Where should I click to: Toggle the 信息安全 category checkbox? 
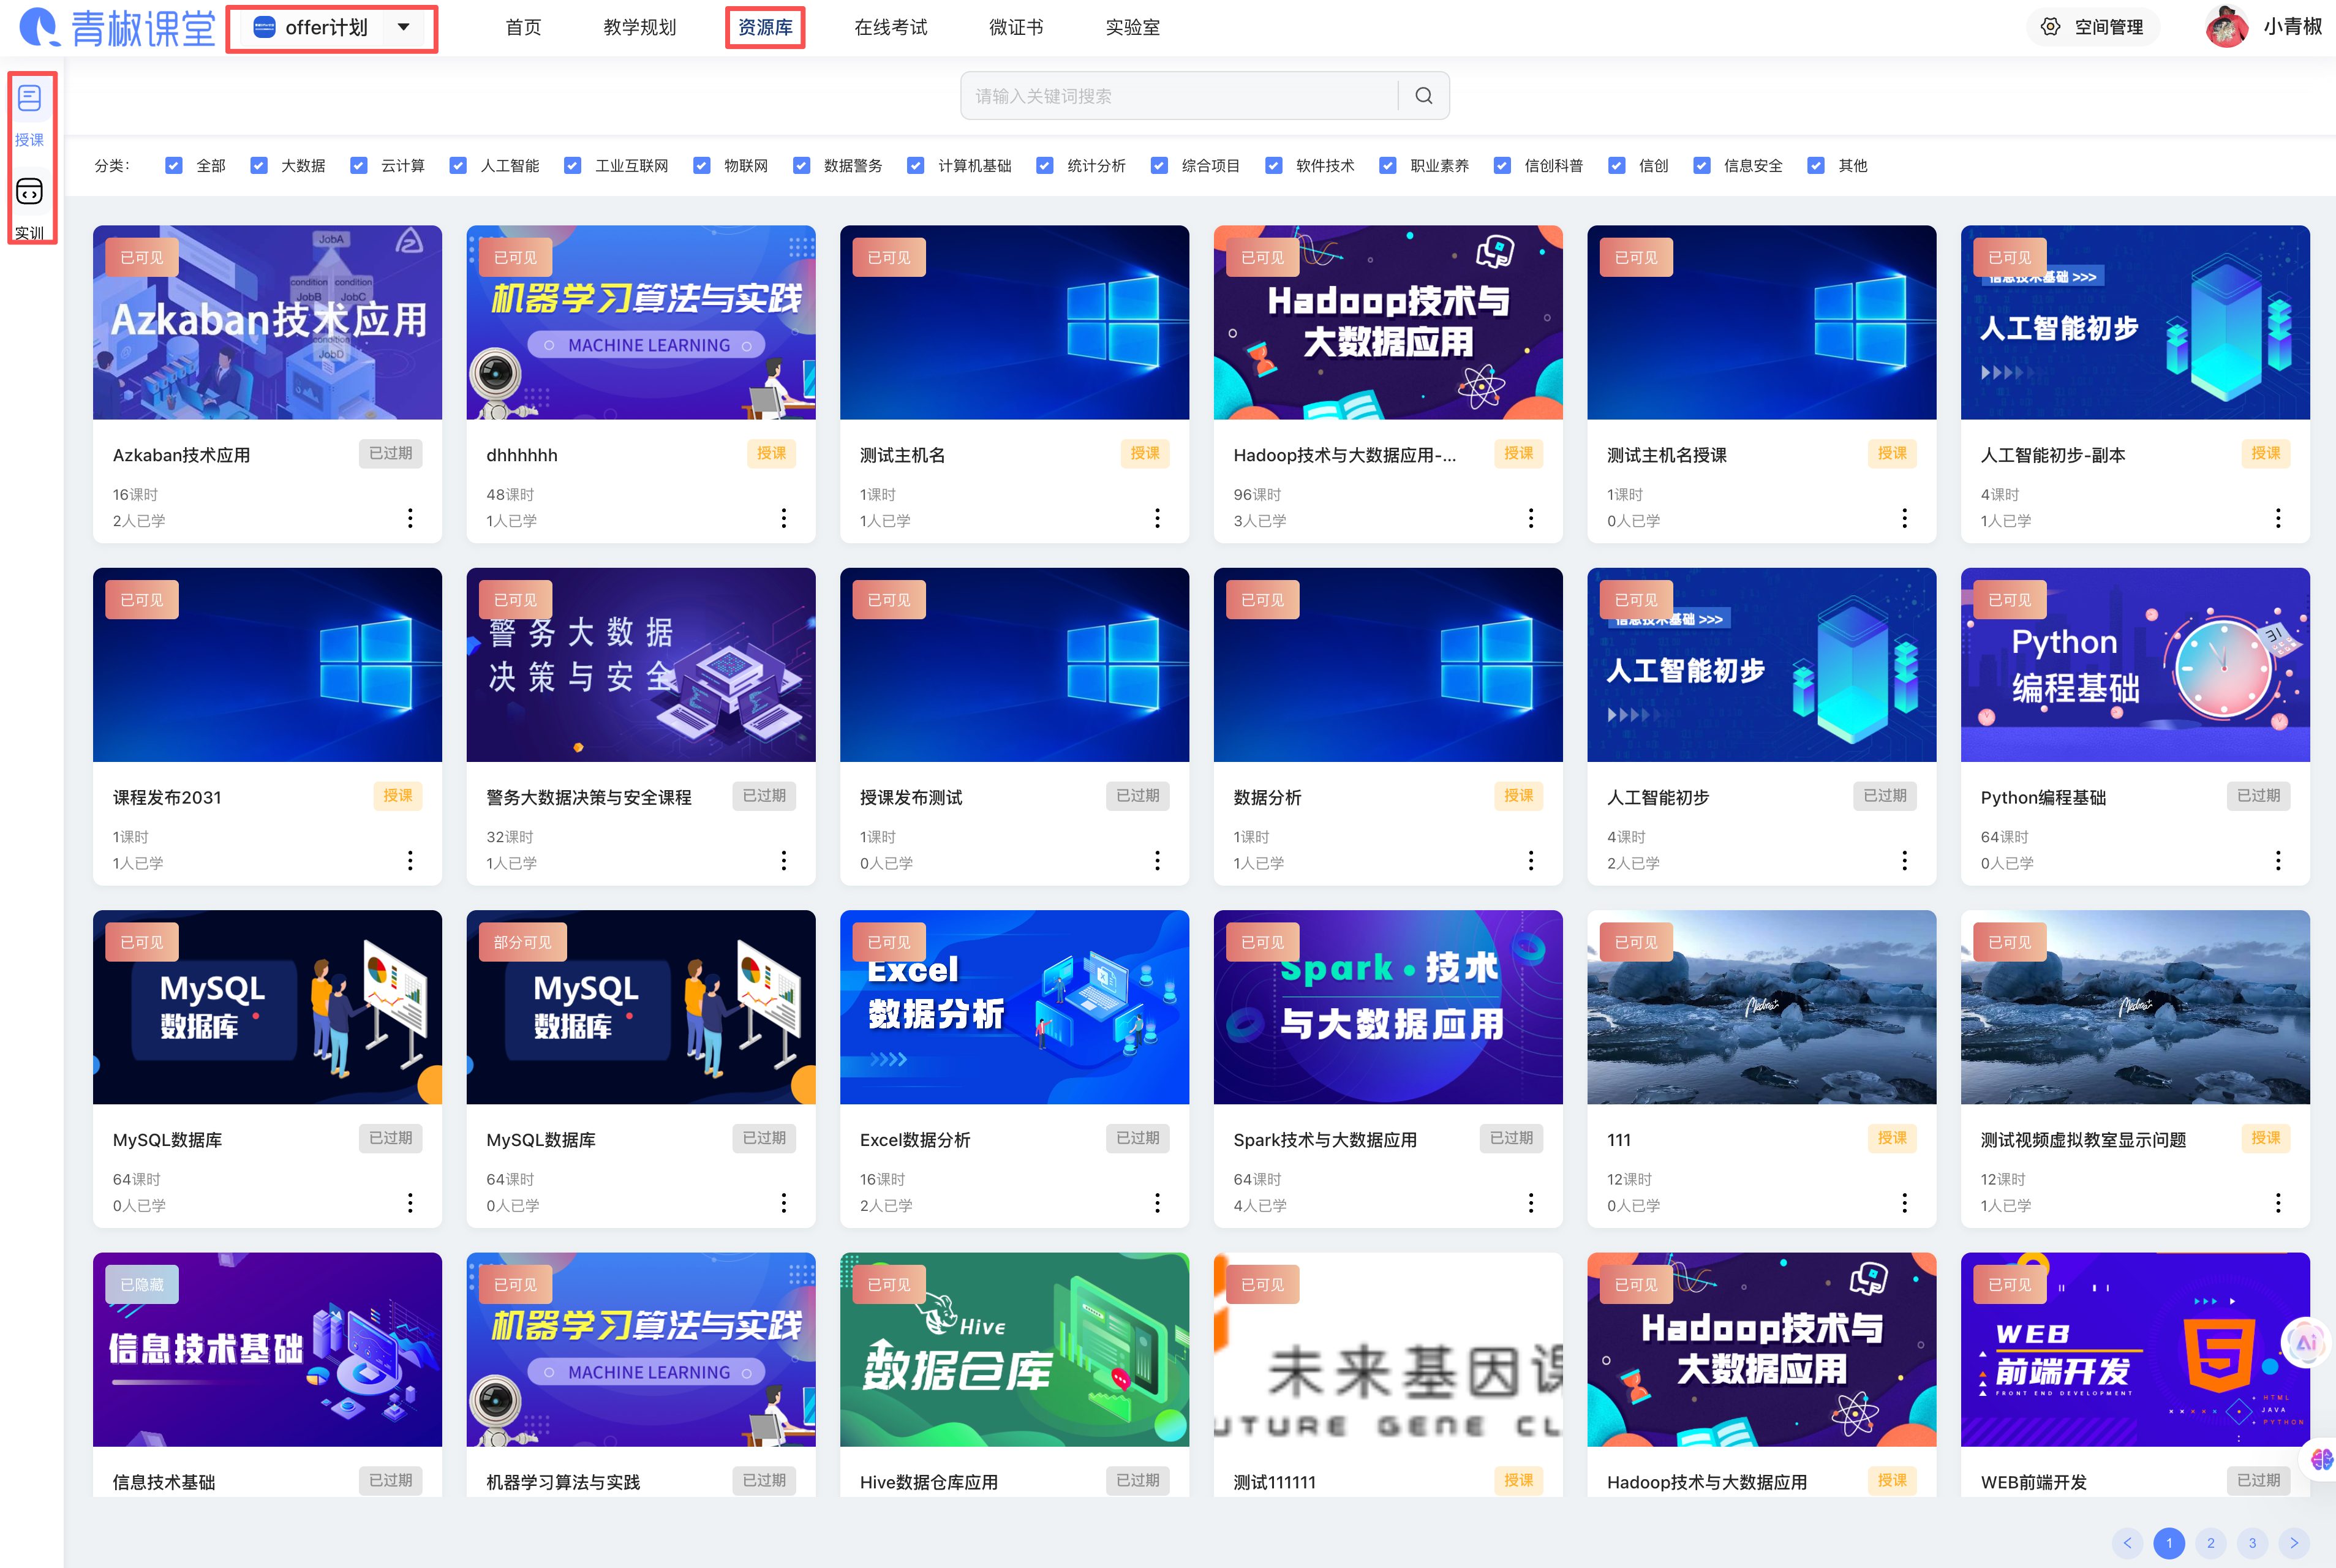pyautogui.click(x=1701, y=166)
